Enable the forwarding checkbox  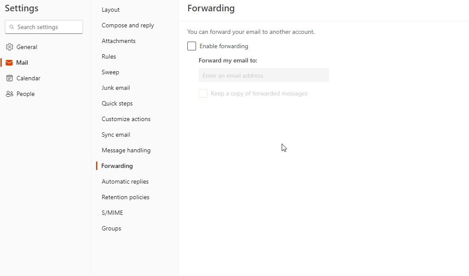click(192, 46)
